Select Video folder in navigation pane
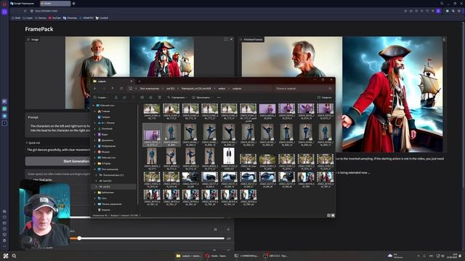Screen dimensions: 465x261 (103, 134)
